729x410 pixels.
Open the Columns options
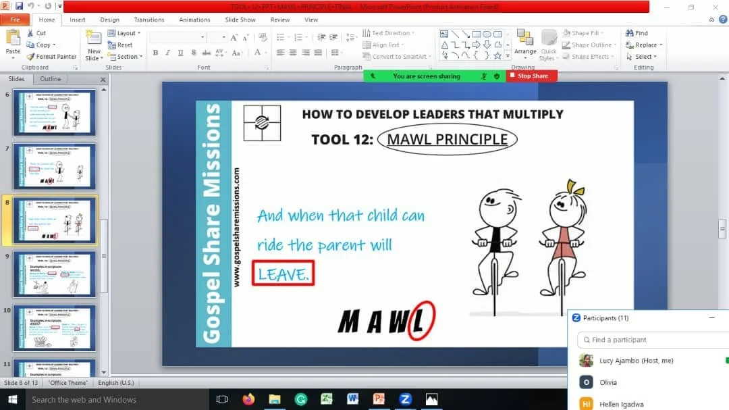pos(336,53)
